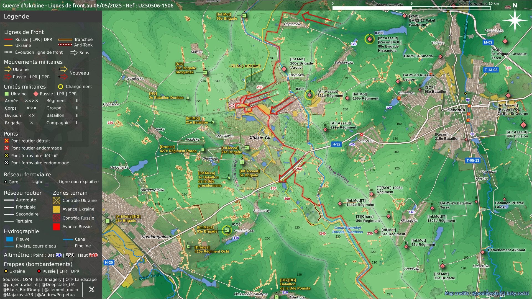
Task: Select the 77e Régiment diamond marker
Action: point(406,247)
